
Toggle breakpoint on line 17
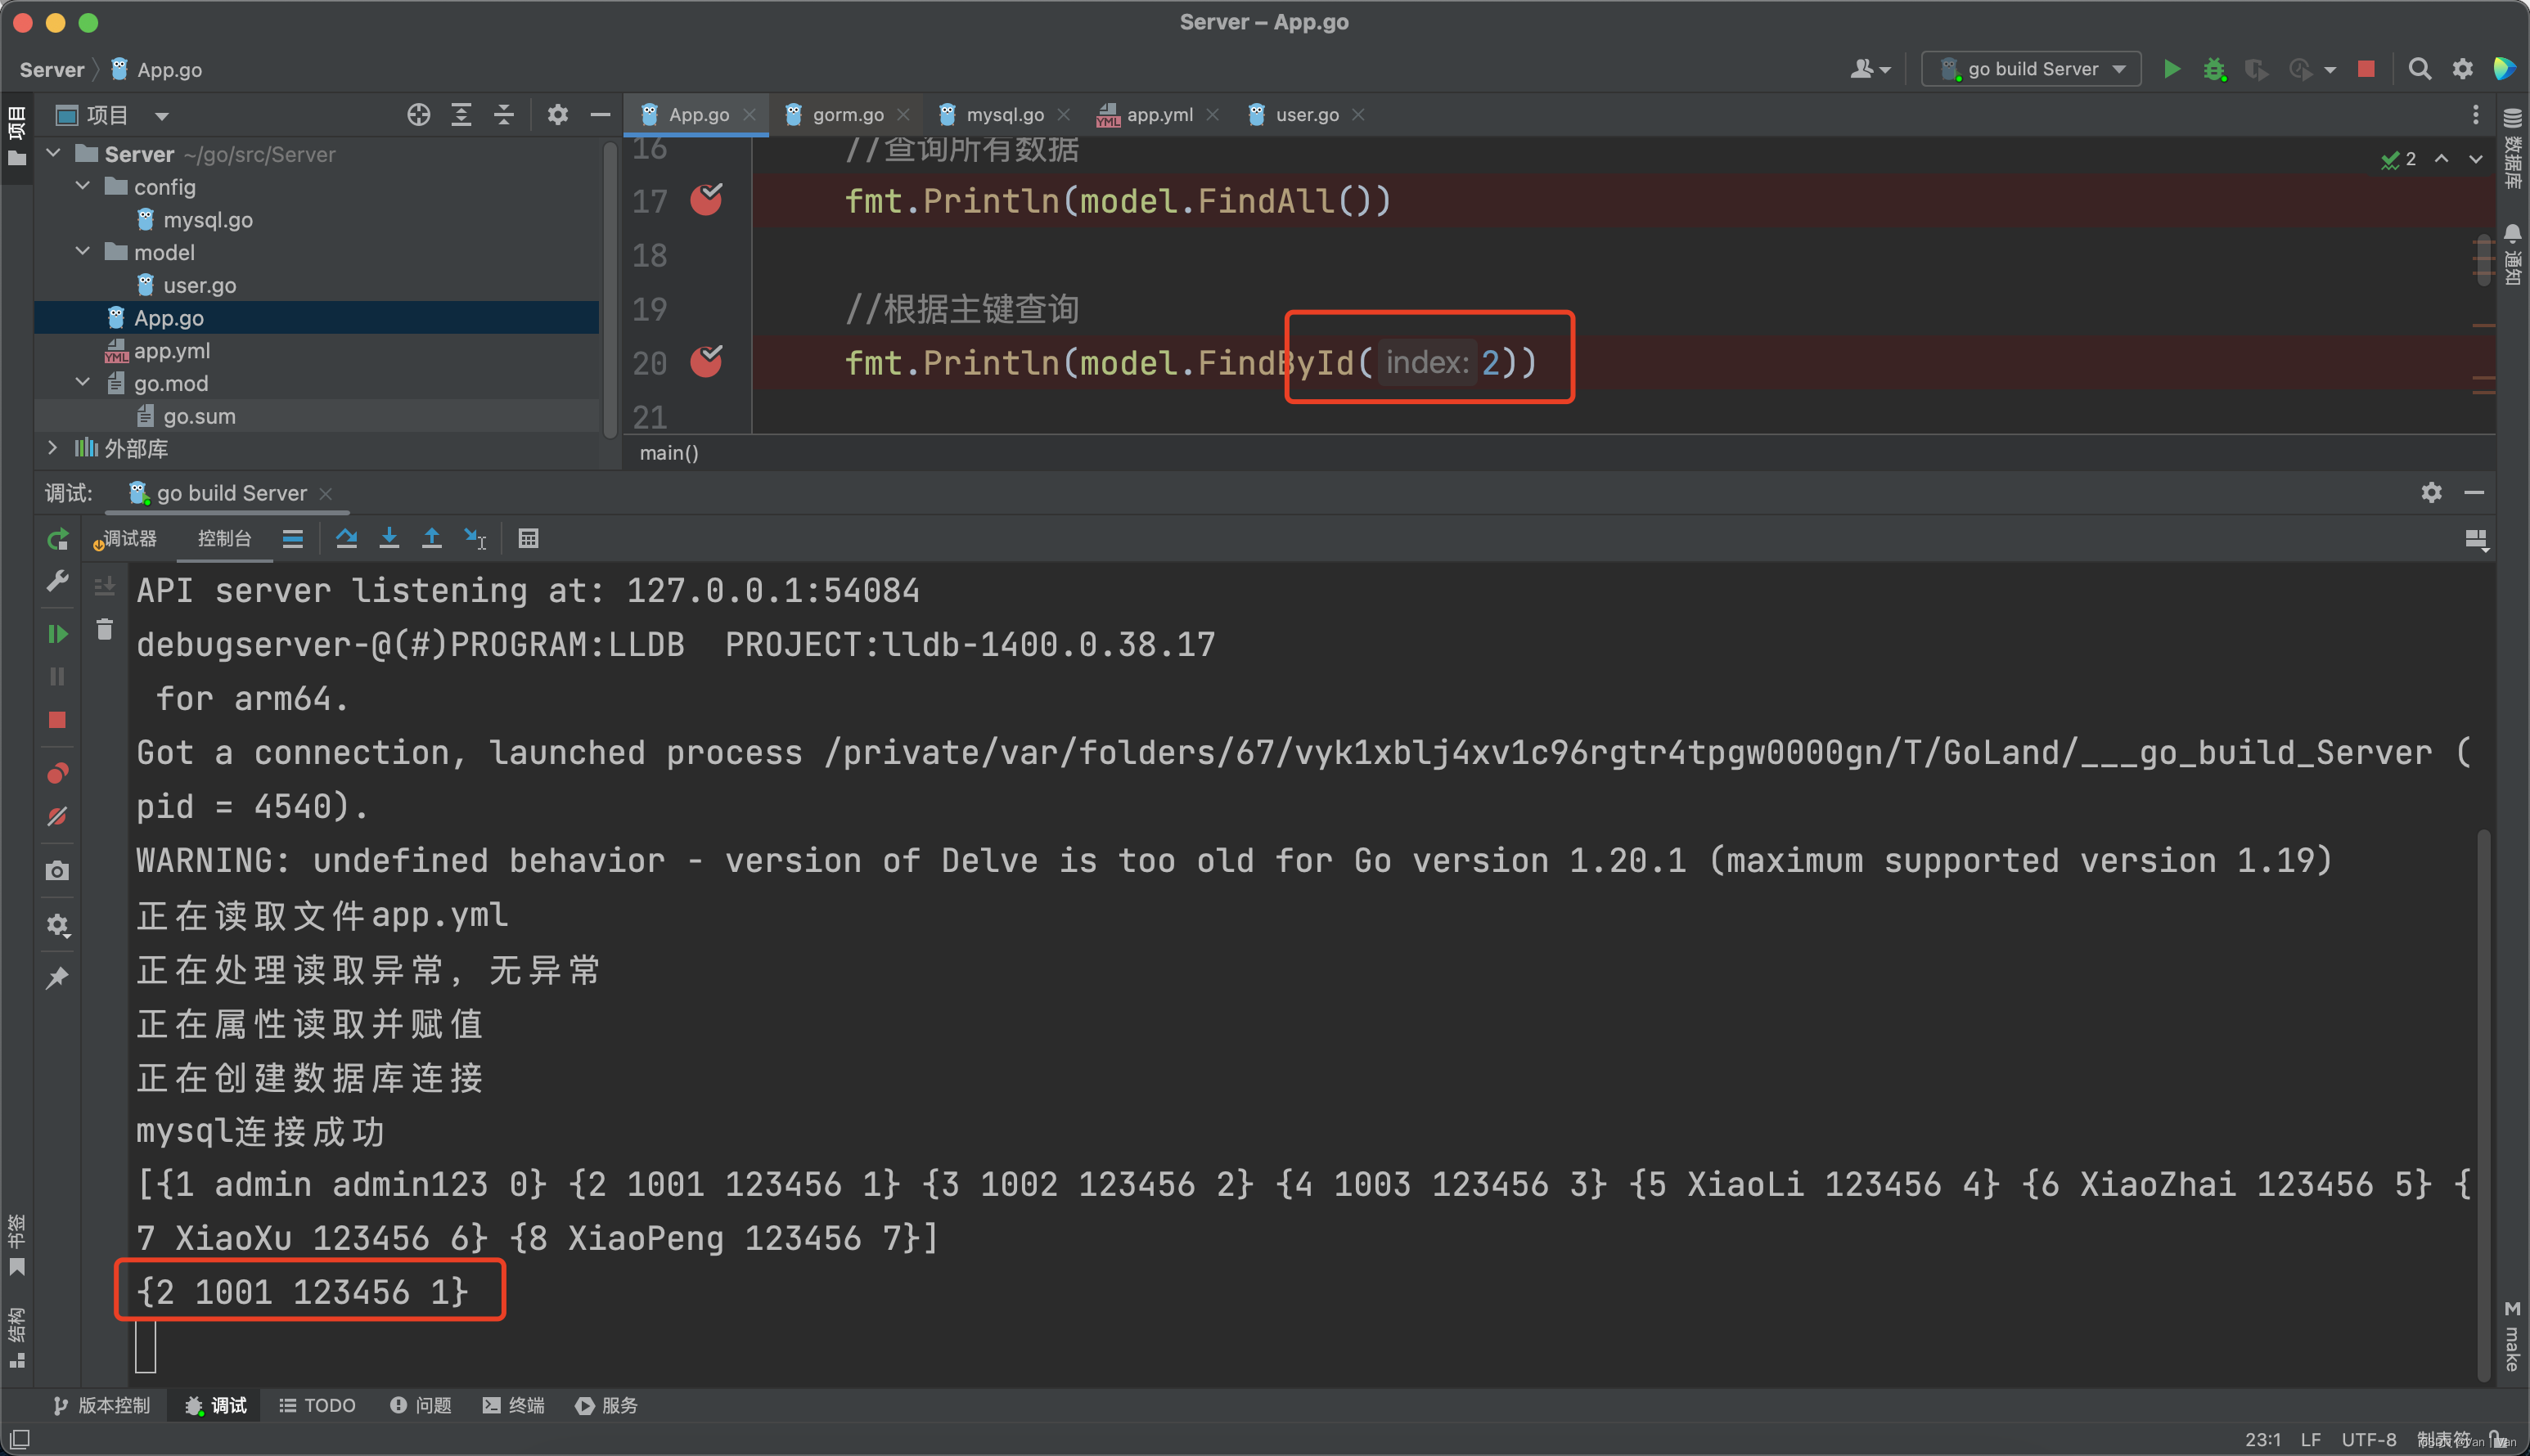[706, 200]
